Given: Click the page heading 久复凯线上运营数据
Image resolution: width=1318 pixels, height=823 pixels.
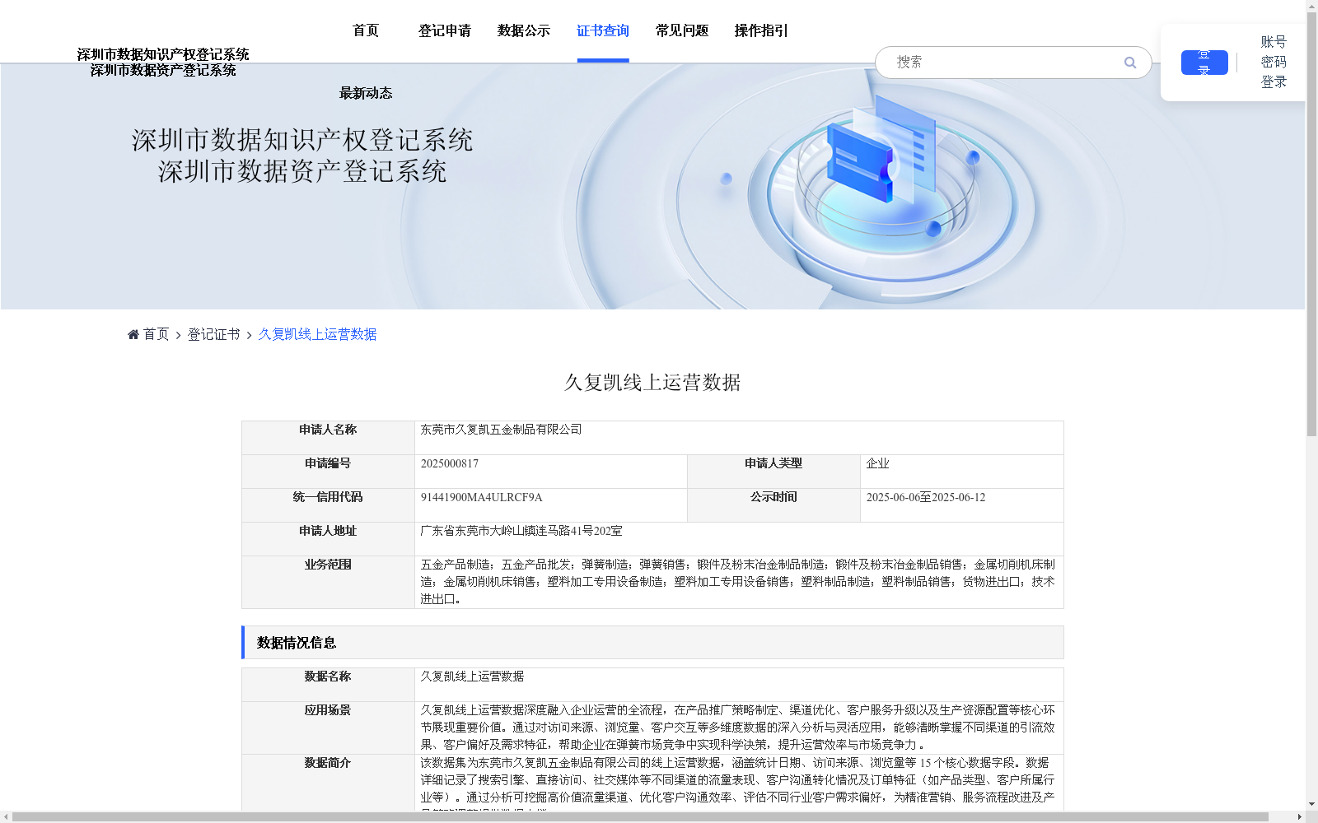Looking at the screenshot, I should tap(652, 383).
